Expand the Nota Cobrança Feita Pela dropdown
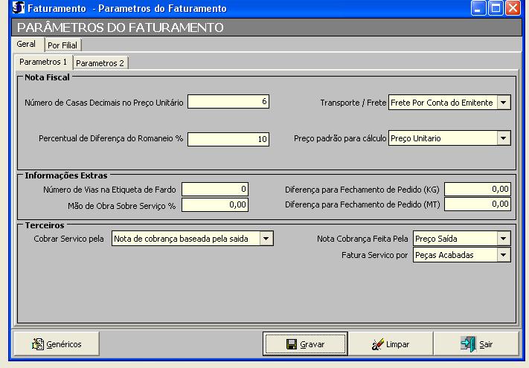529x368 pixels. point(504,239)
